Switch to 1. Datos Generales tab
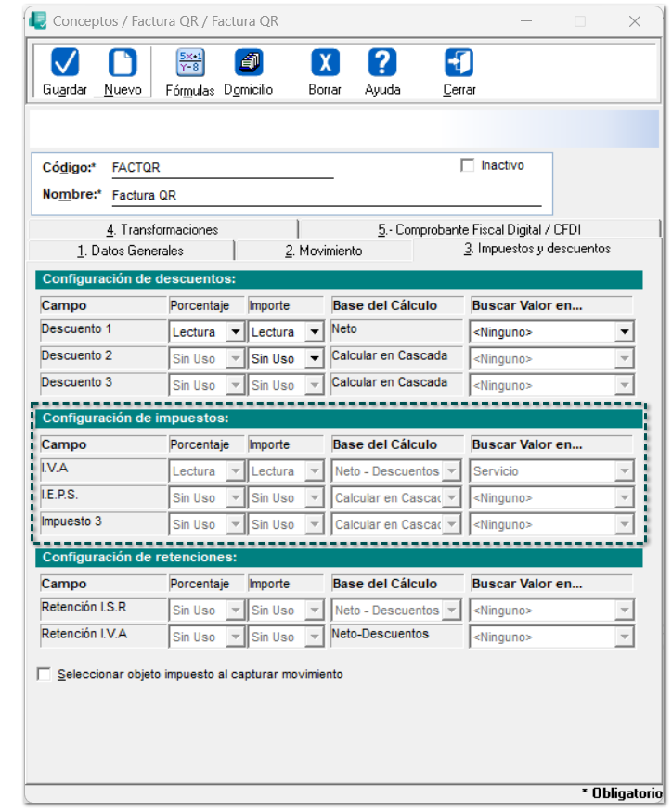Image resolution: width=672 pixels, height=811 pixels. (x=131, y=251)
